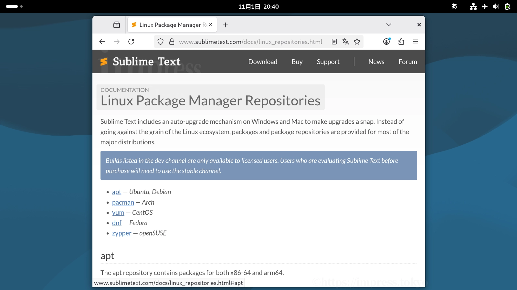The width and height of the screenshot is (517, 290).
Task: Open the Japanese input method indicator
Action: pos(454,6)
